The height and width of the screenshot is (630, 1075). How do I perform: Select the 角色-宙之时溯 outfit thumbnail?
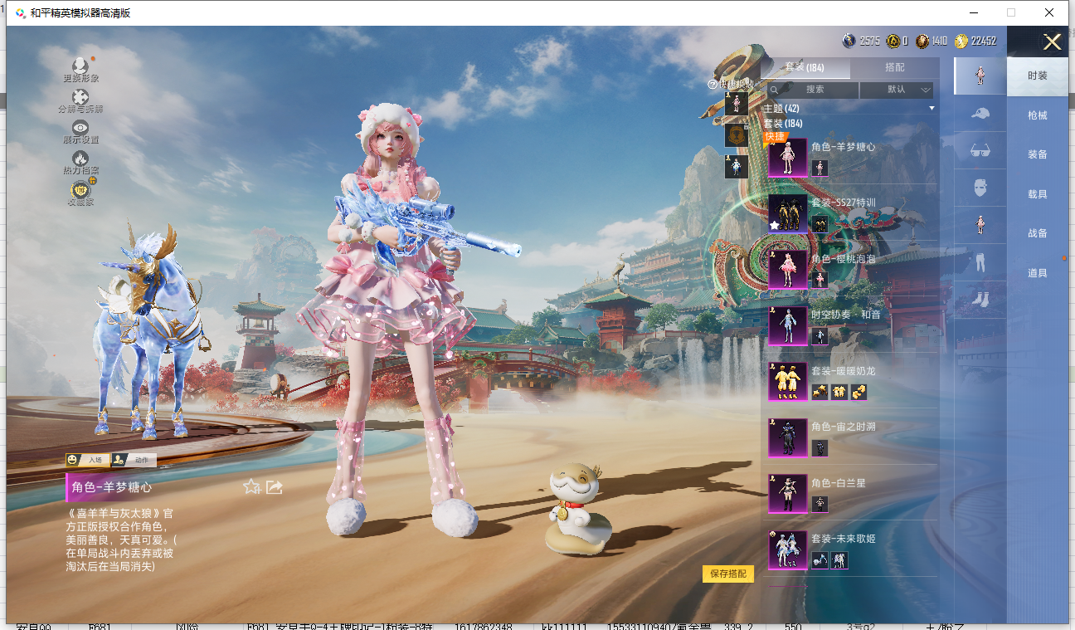787,437
